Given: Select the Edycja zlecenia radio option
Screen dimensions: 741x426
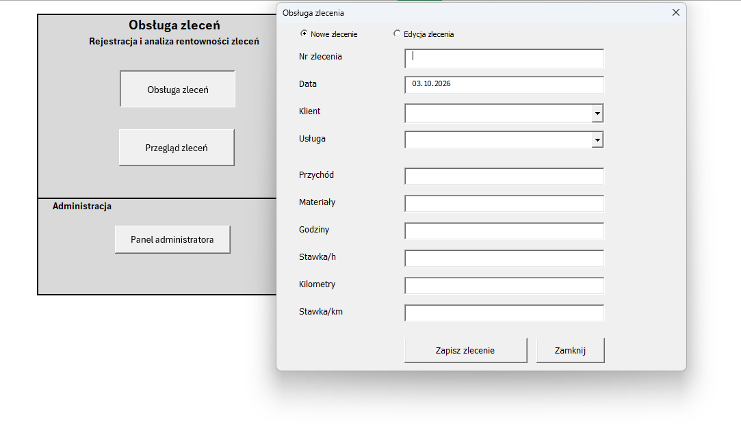Looking at the screenshot, I should tap(397, 34).
